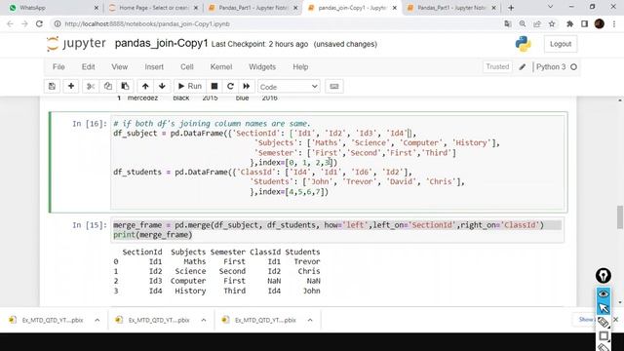Click the Trusted notebook button
Screen dimensions: 624x351
[x=497, y=67]
